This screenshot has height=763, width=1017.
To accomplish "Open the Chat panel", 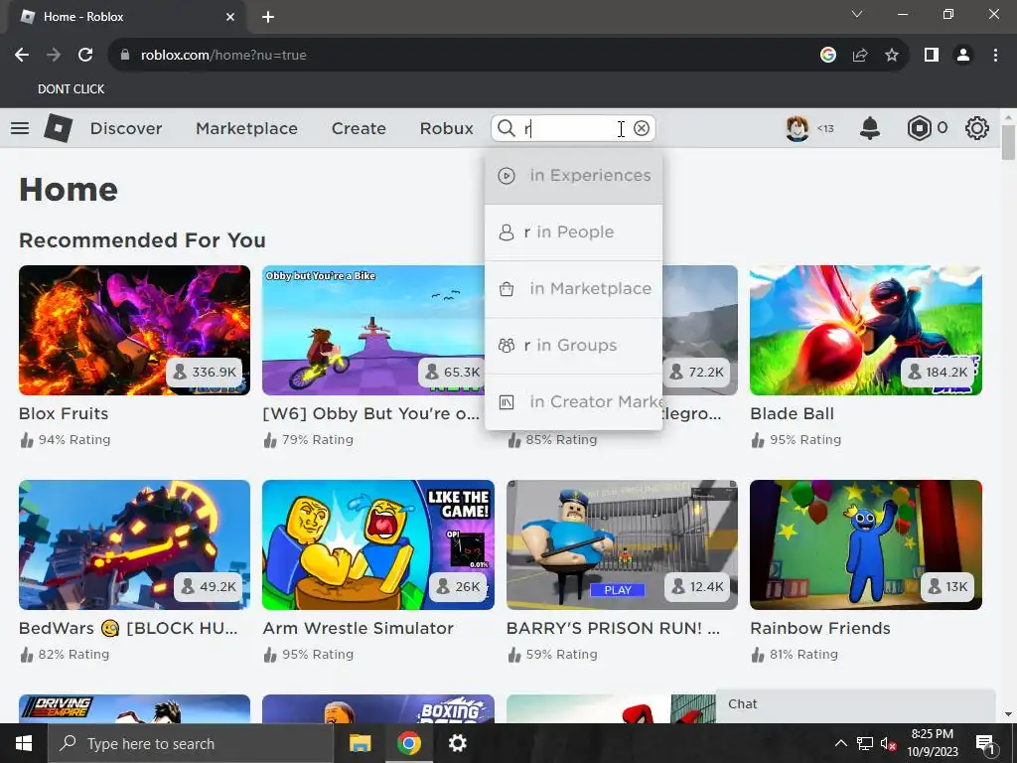I will [x=855, y=705].
